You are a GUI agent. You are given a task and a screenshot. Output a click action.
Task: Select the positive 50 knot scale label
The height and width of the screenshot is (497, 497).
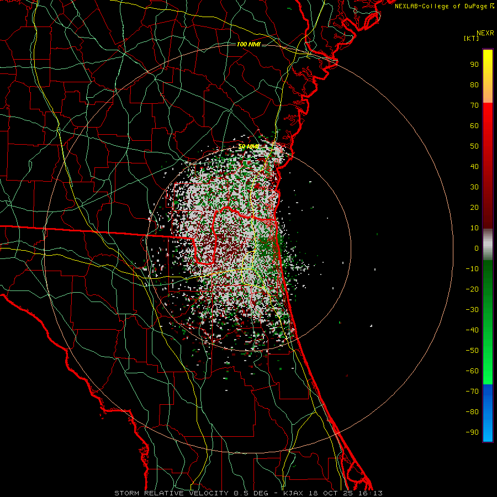(474, 146)
